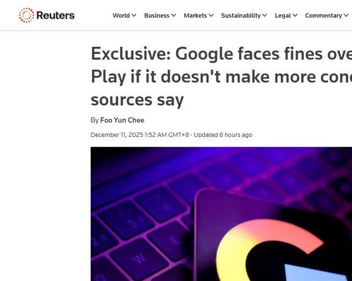Image resolution: width=352 pixels, height=281 pixels.
Task: Click the Reuters wordmark text
Action: (56, 15)
